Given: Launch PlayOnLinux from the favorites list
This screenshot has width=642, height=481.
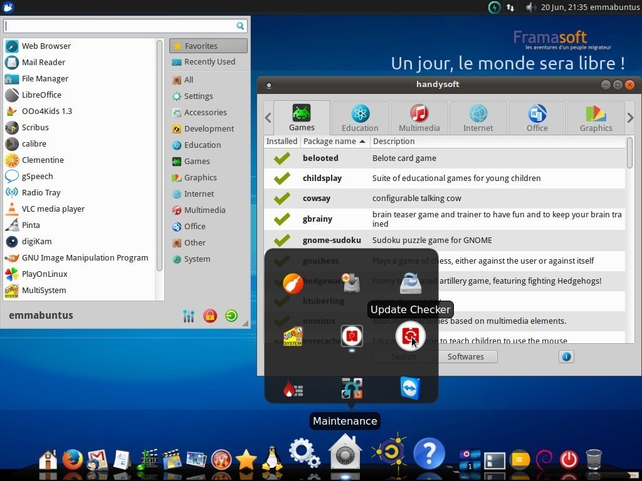Looking at the screenshot, I should point(80,274).
